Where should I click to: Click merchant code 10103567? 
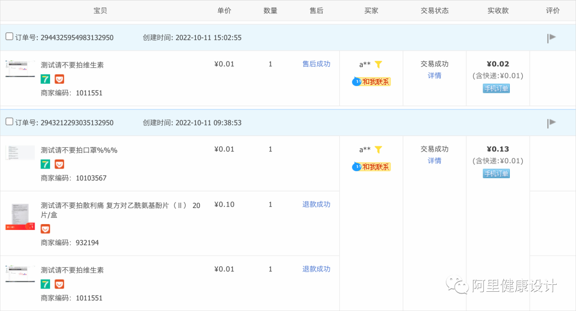pyautogui.click(x=91, y=178)
